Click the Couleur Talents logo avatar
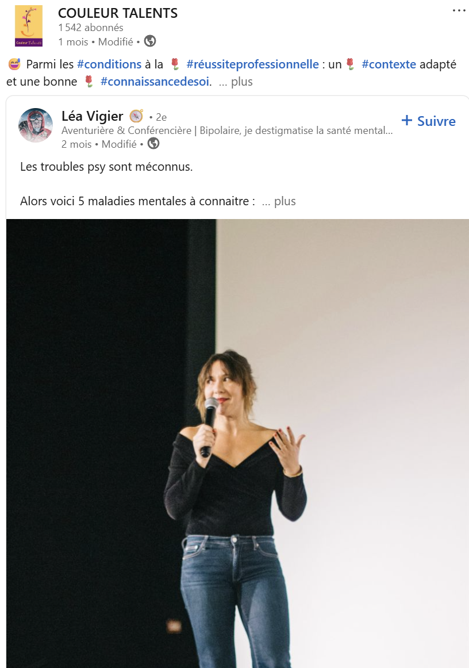 29,25
